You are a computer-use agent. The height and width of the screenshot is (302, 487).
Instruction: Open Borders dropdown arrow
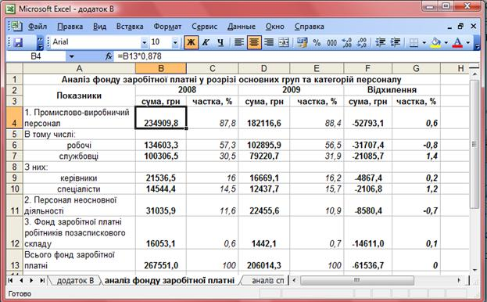pos(424,42)
